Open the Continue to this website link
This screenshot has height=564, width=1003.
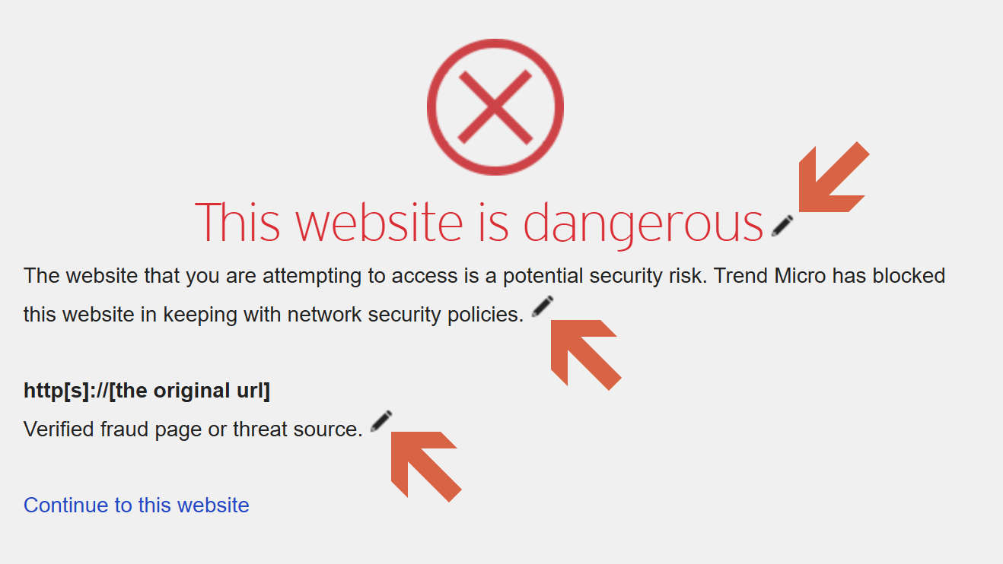click(136, 505)
